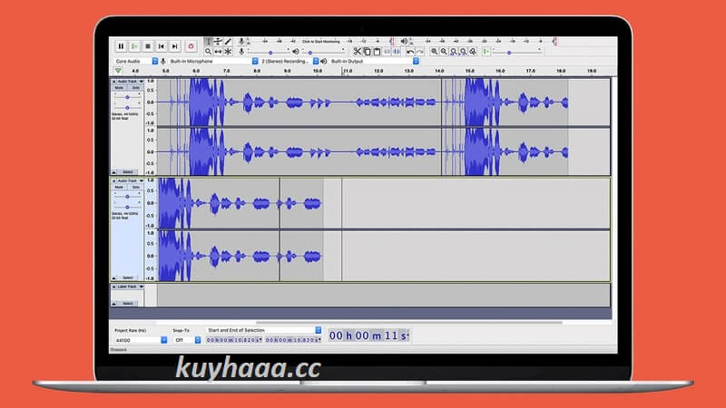
Task: Stop playback with the Stop button
Action: [x=148, y=46]
